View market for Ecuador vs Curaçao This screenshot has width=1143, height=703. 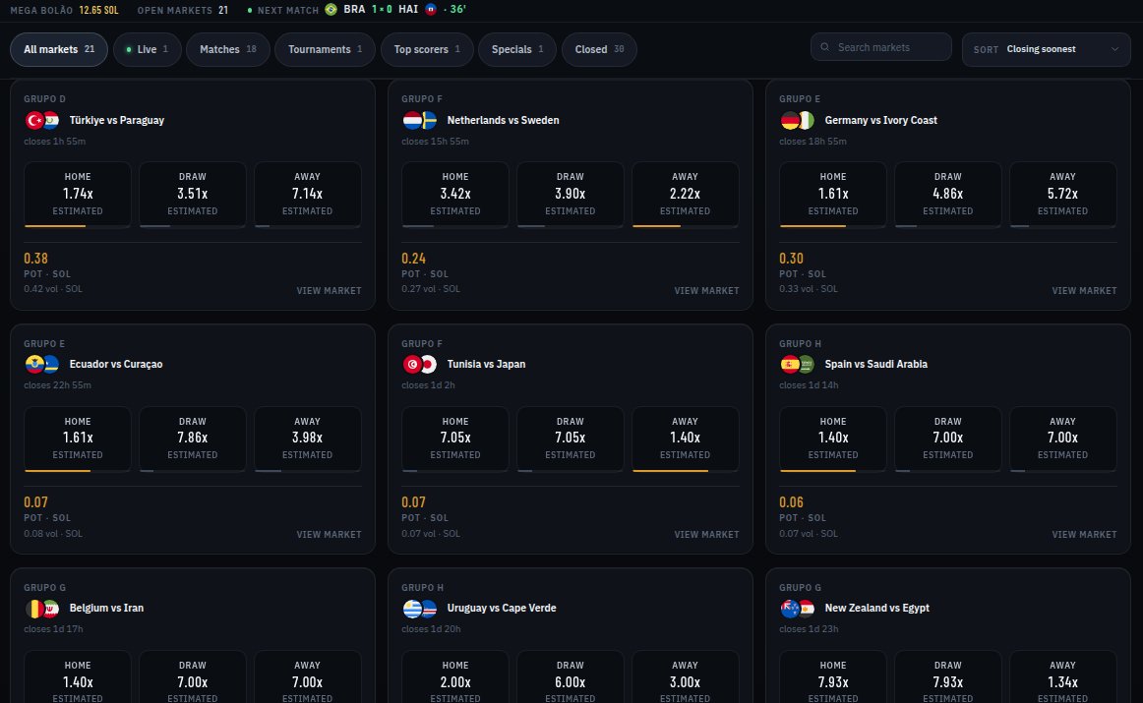tap(329, 535)
